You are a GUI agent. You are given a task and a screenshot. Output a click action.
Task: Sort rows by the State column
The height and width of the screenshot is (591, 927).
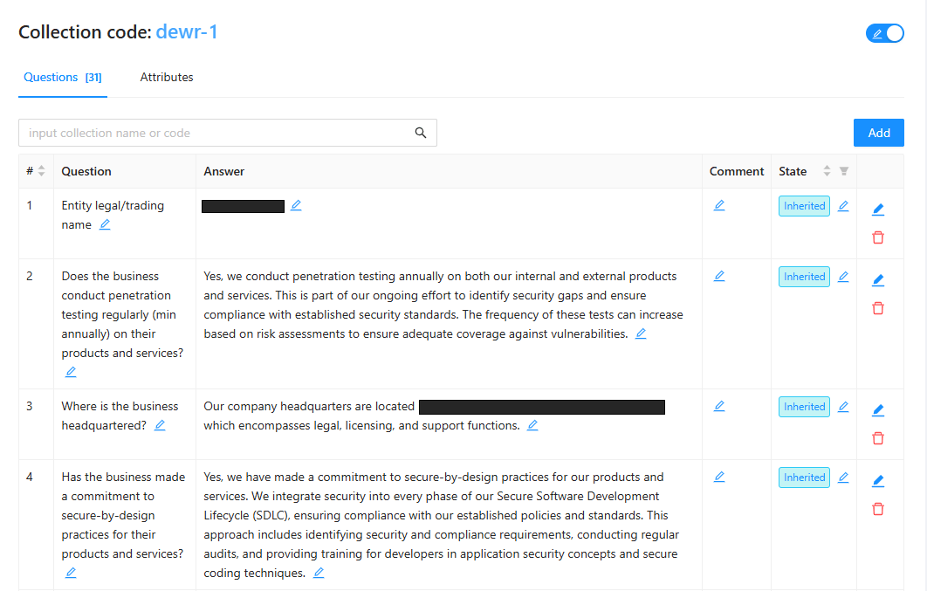tap(827, 171)
